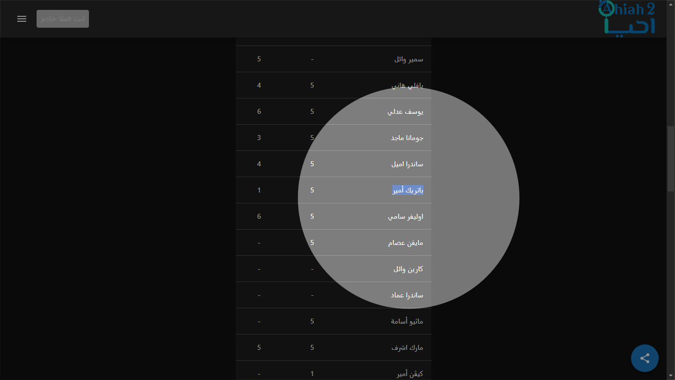The image size is (675, 380).
Task: Click the name مايفن عصام
Action: tap(406, 243)
